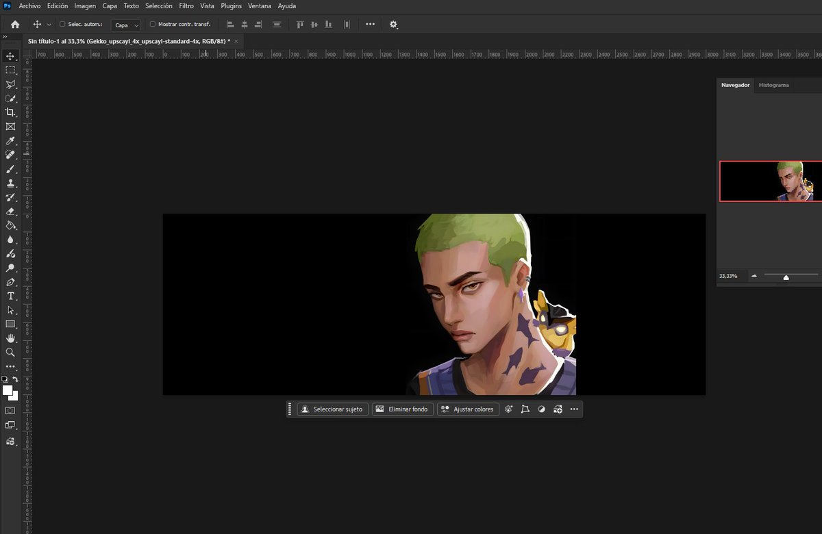
Task: Click the Navegador zoom slider handle
Action: tap(786, 277)
